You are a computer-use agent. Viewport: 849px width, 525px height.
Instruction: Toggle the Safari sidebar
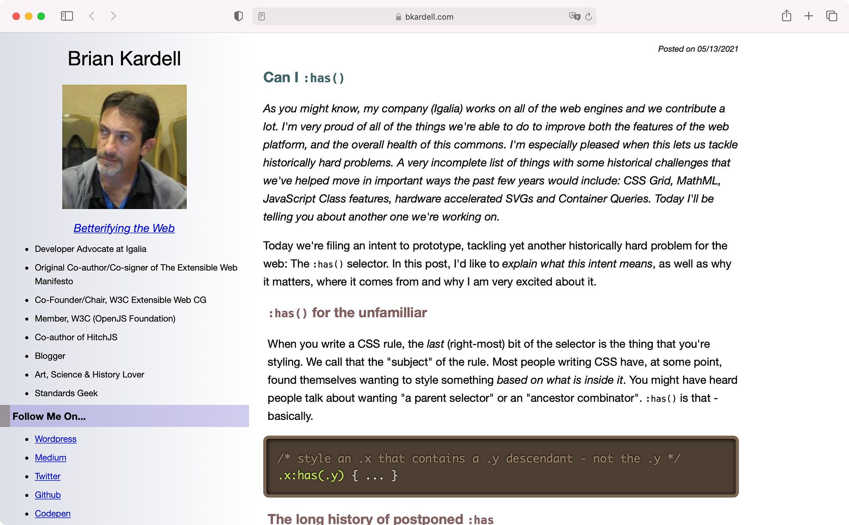(67, 16)
